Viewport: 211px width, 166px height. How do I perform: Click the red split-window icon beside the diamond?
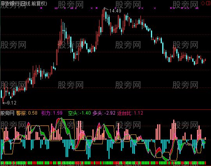pos(208,3)
